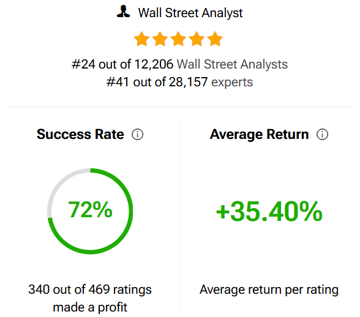Click the second orange rating star

pyautogui.click(x=160, y=39)
